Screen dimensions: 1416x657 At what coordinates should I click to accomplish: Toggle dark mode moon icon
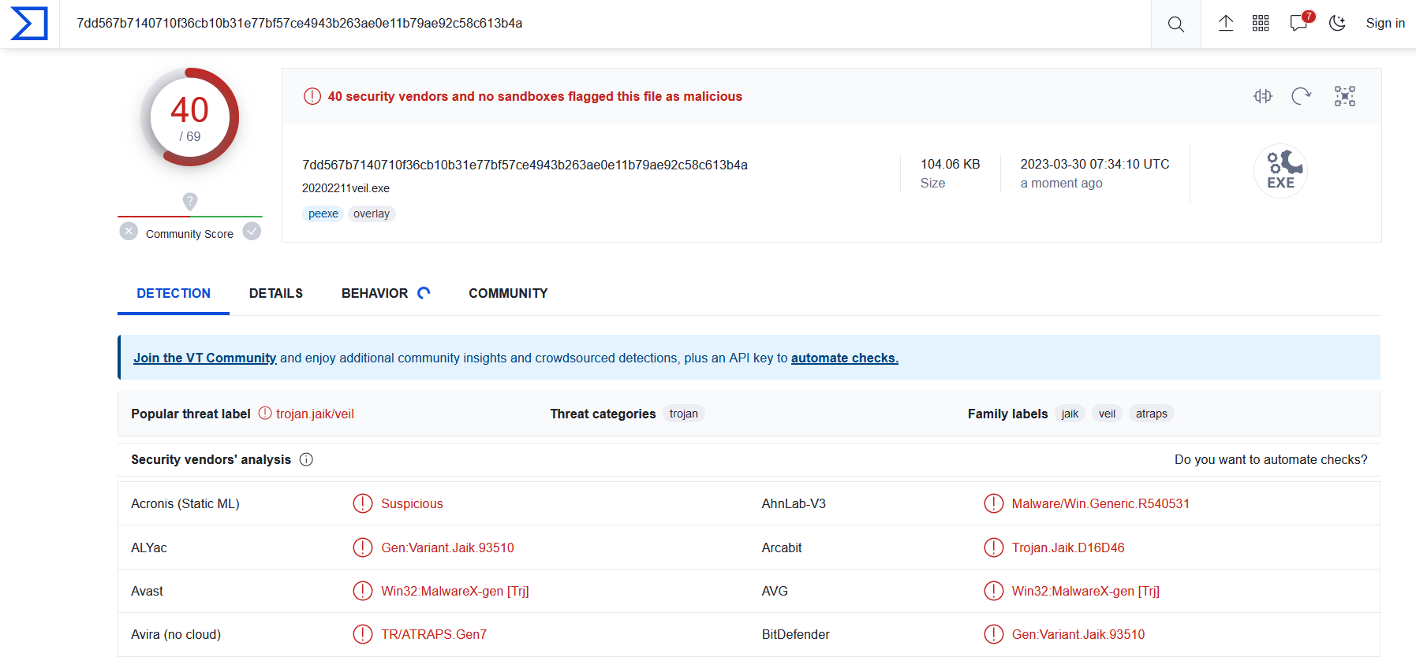[x=1337, y=24]
